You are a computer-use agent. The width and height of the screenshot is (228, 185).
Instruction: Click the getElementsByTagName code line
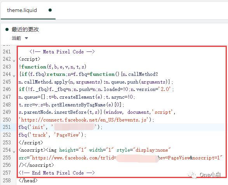click(x=71, y=104)
